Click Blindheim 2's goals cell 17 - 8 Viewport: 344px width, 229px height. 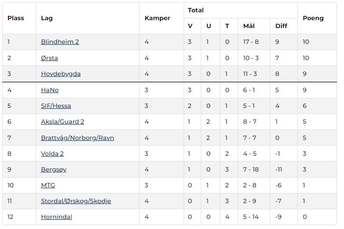(251, 42)
